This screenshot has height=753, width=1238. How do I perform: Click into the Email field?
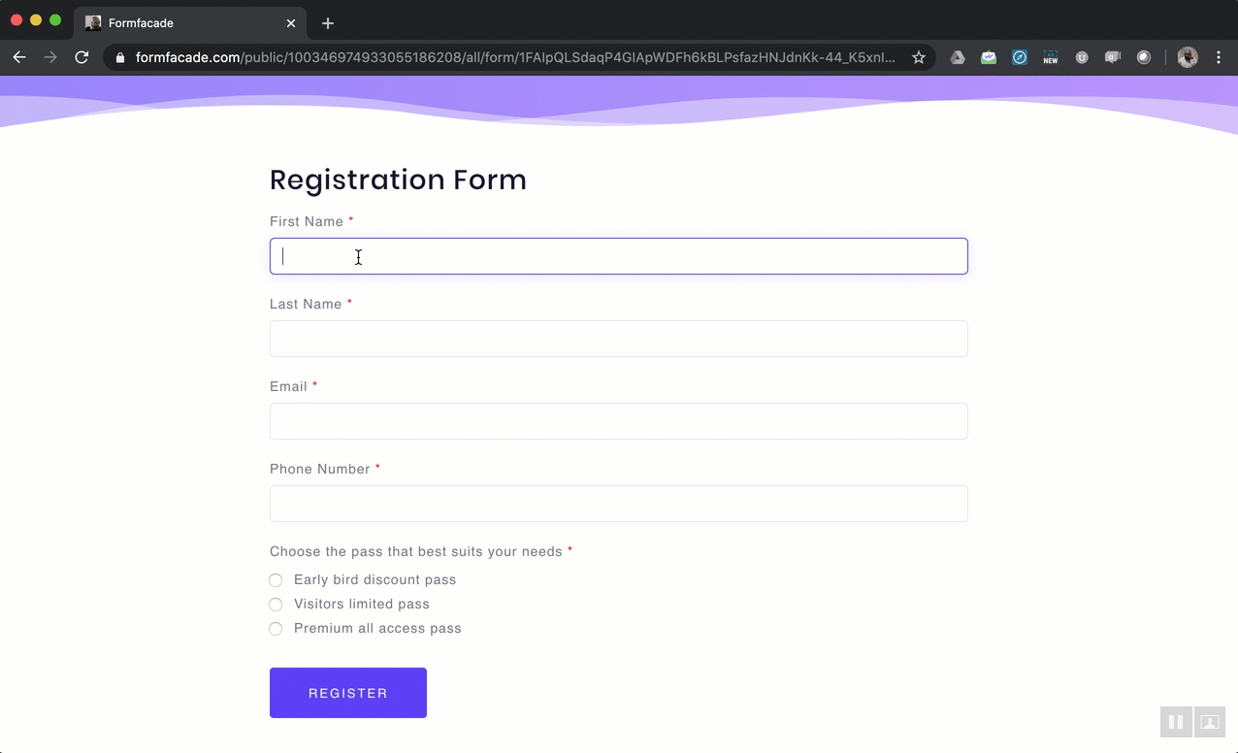(618, 421)
